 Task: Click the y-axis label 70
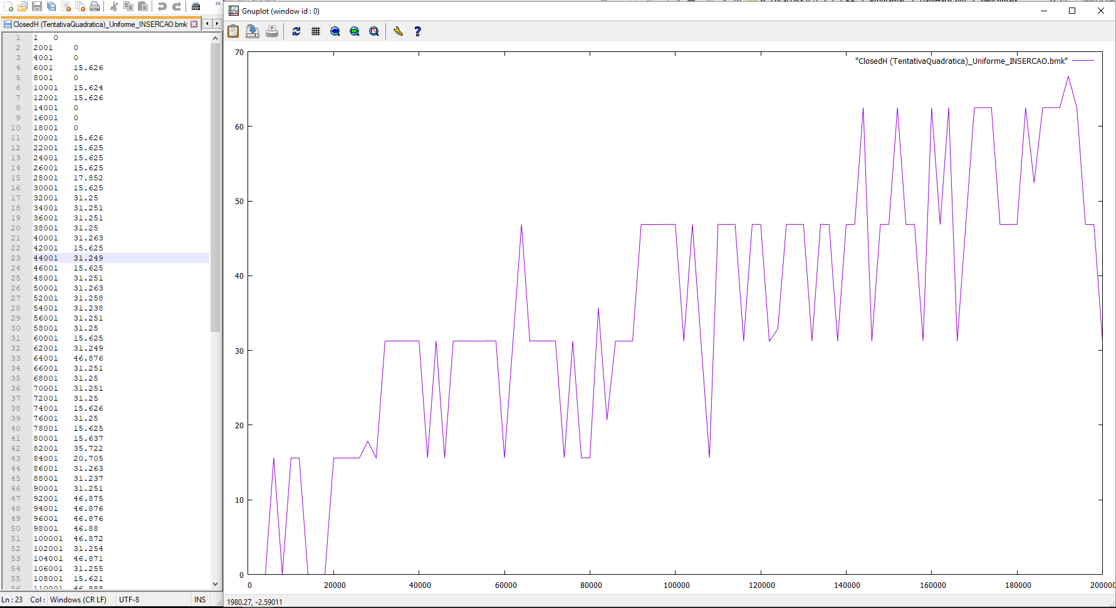(x=239, y=52)
